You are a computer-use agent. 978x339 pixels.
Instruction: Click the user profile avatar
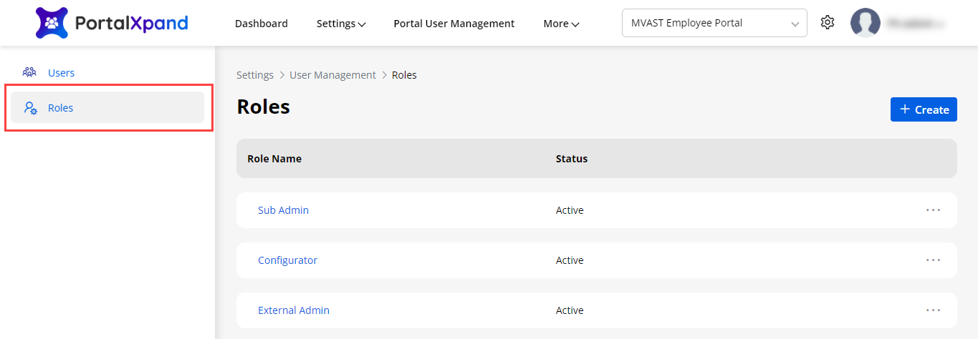[x=865, y=23]
